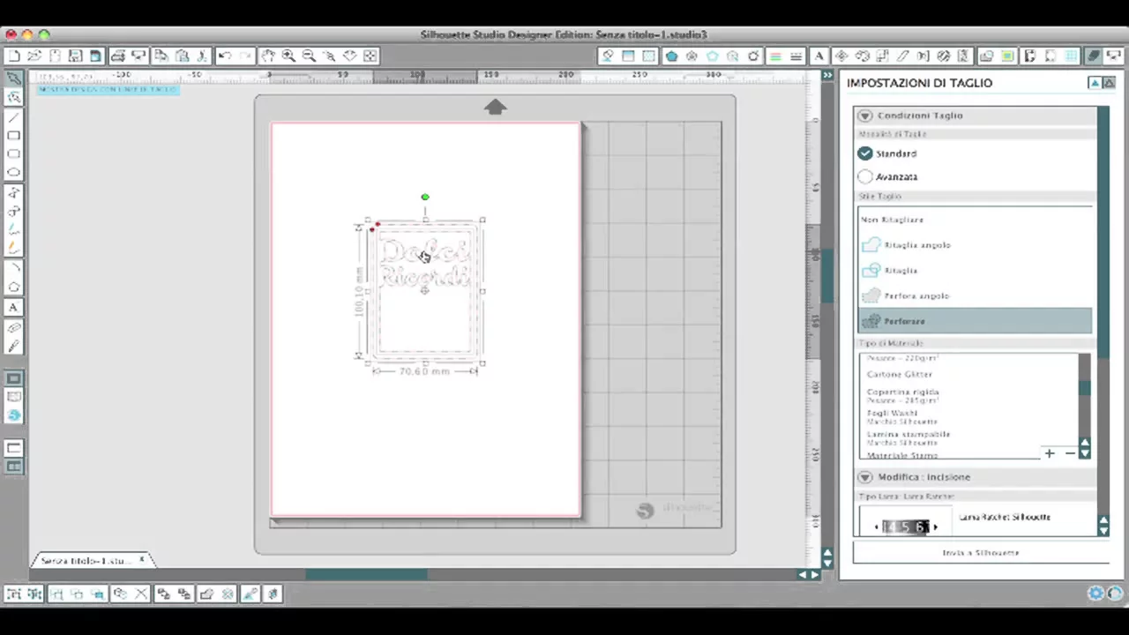This screenshot has height=635, width=1129.
Task: Click the green rotation handle above design
Action: (x=425, y=198)
